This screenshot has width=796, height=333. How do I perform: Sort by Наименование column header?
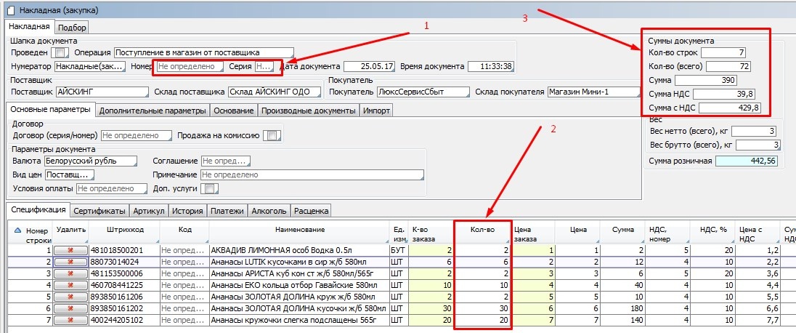(299, 230)
